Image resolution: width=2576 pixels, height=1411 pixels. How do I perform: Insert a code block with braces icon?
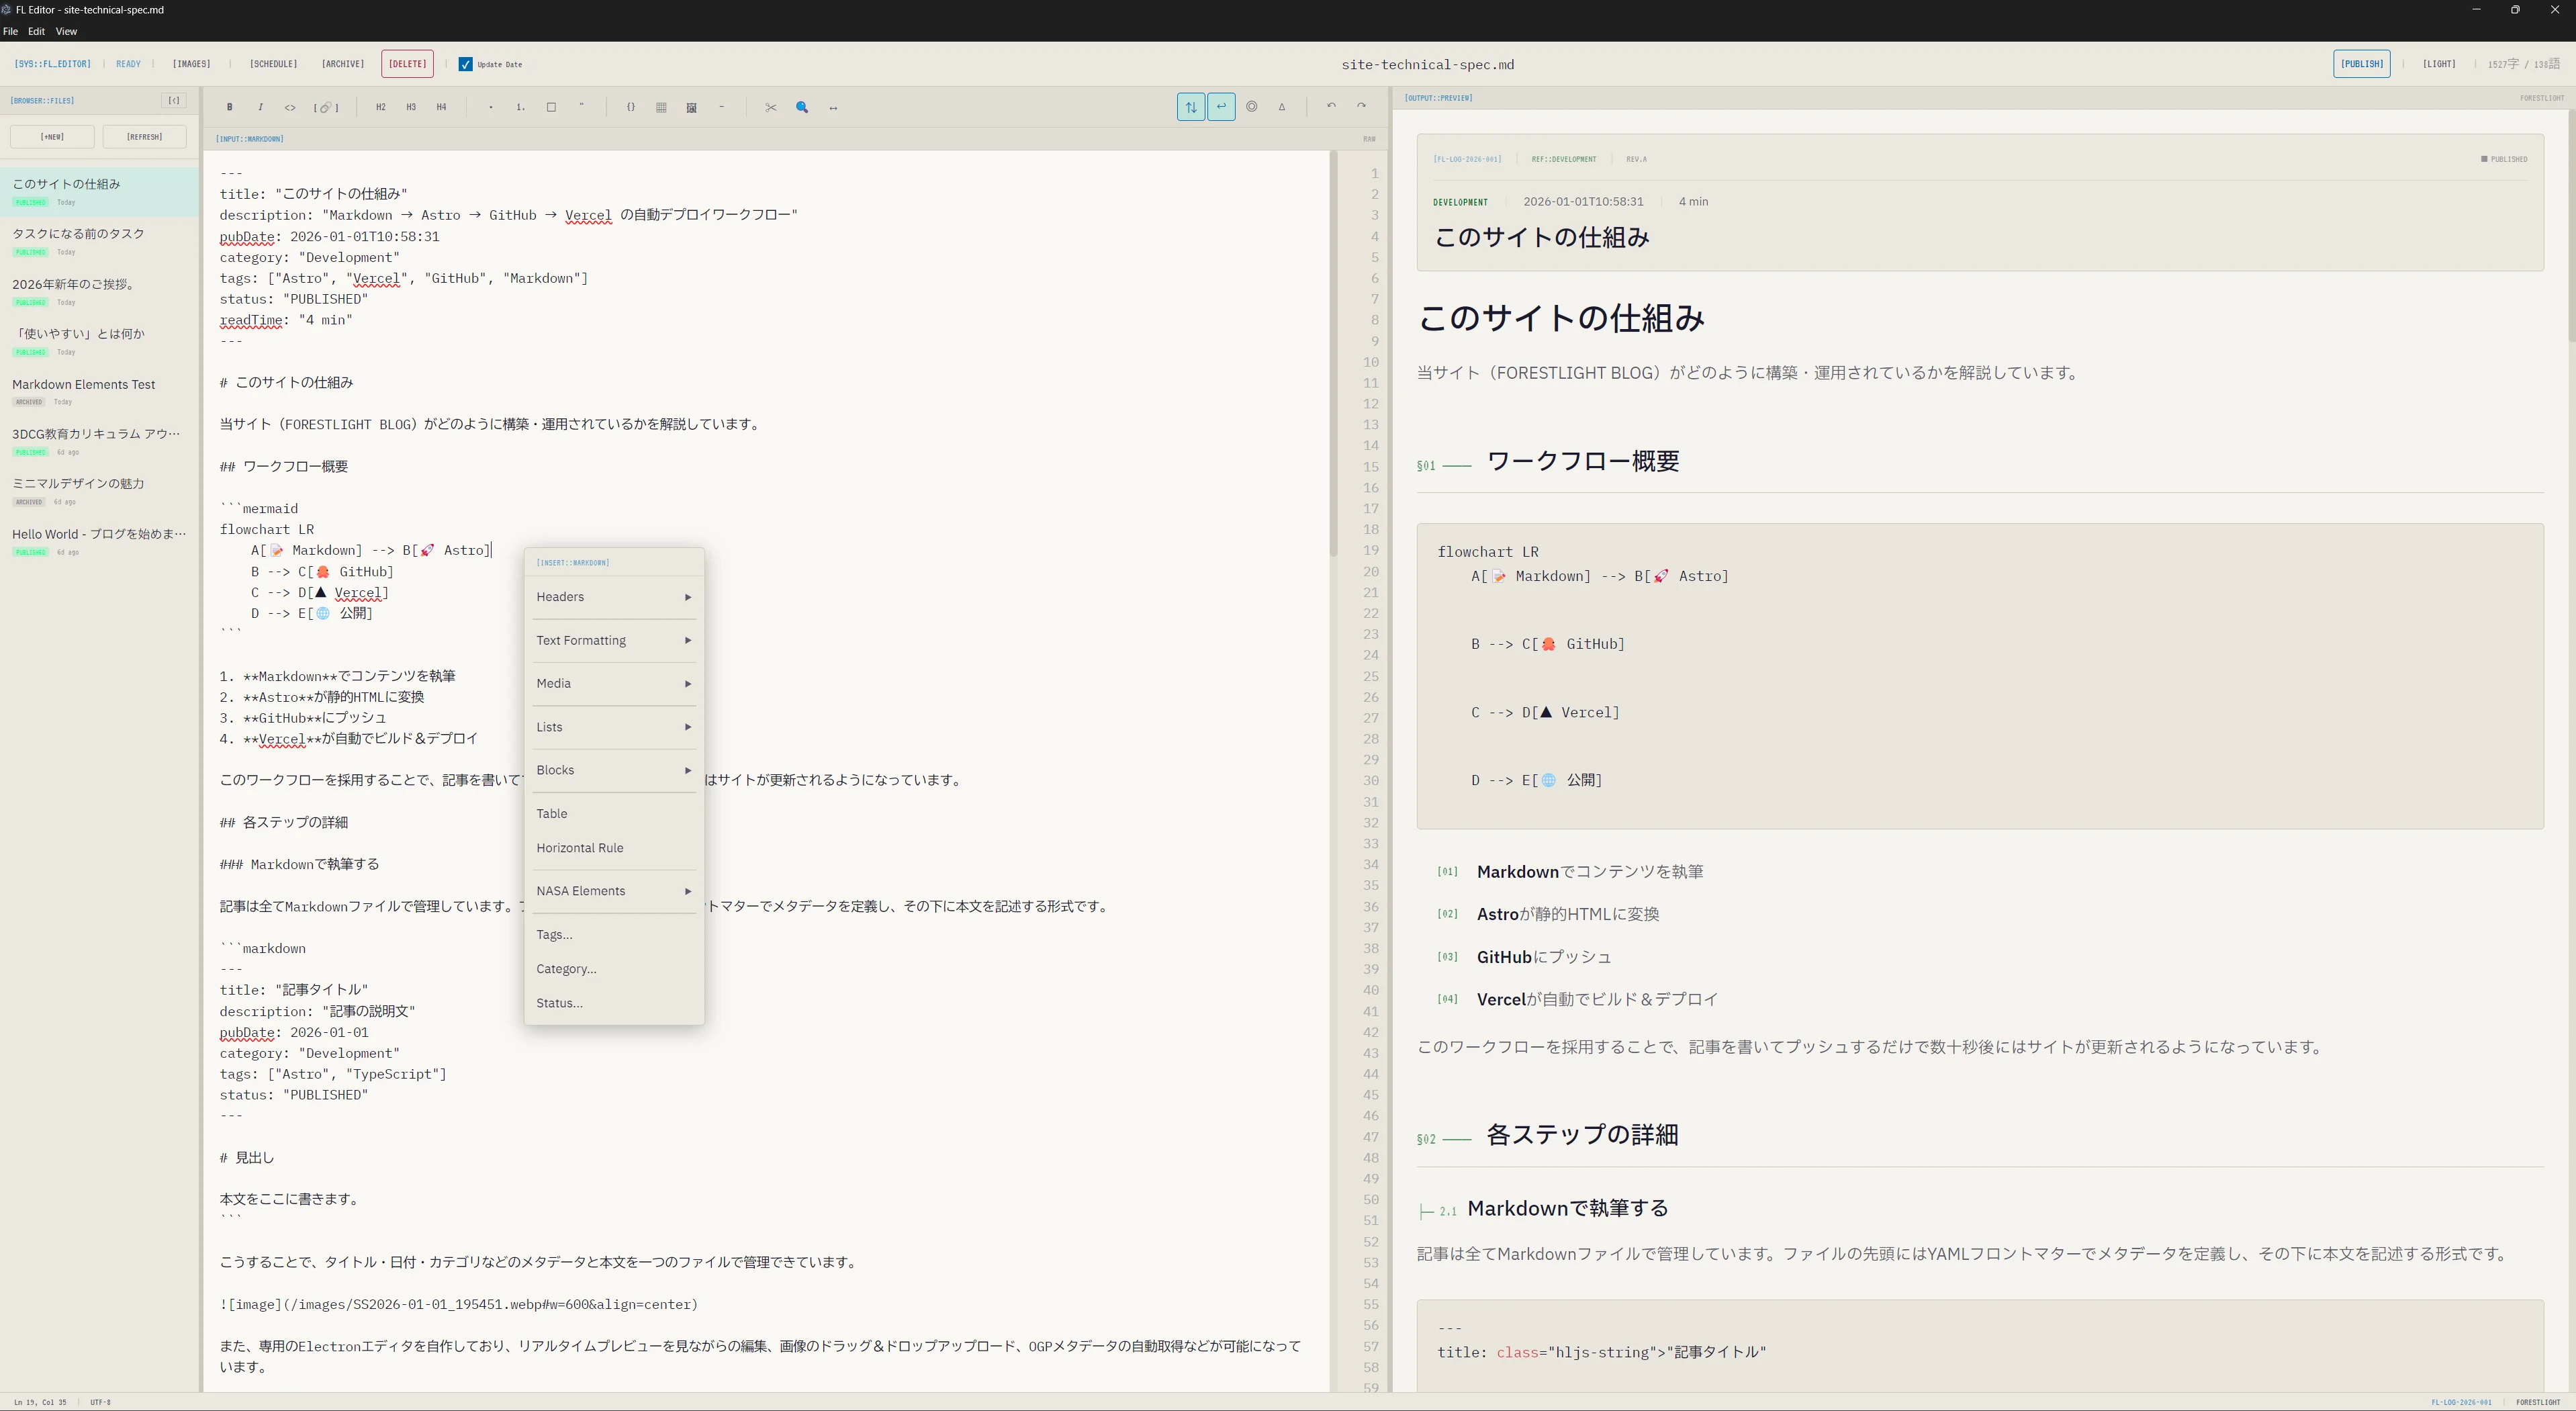(631, 107)
